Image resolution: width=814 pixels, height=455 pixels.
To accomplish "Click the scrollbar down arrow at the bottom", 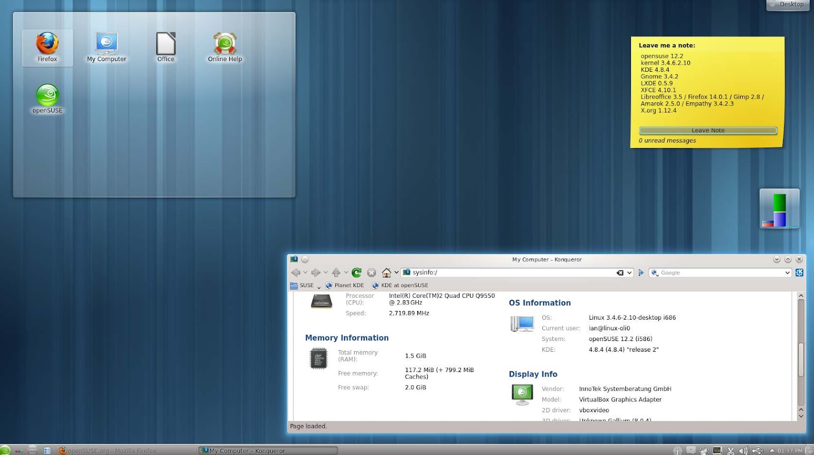I will point(801,416).
